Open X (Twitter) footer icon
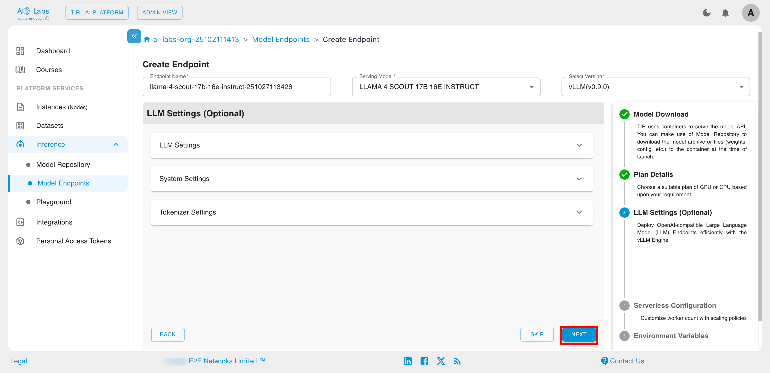This screenshot has height=373, width=770. click(441, 361)
